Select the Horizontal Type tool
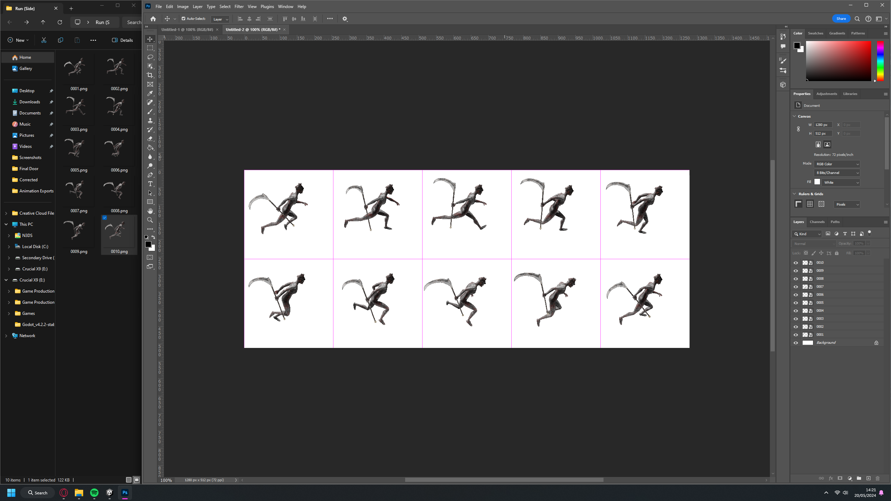The height and width of the screenshot is (501, 891). click(x=150, y=184)
